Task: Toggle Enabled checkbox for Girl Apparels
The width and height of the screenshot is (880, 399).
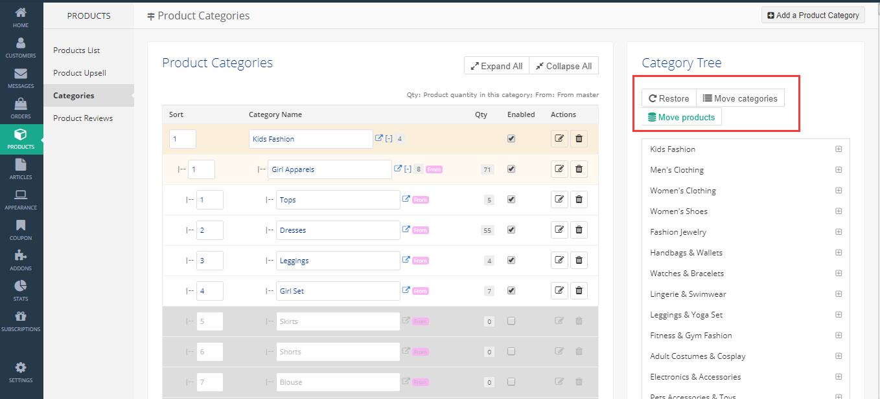Action: click(511, 169)
